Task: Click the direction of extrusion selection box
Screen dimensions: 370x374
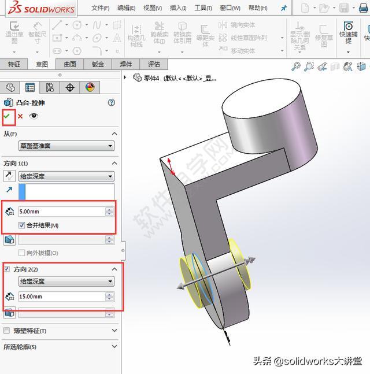Action: [66, 191]
